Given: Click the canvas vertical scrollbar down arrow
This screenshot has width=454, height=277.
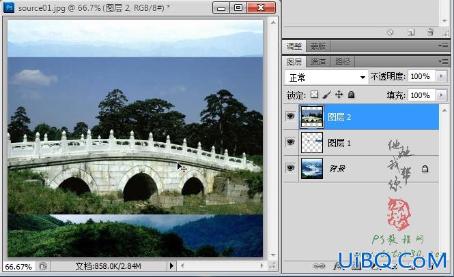Looking at the screenshot, I should (x=273, y=255).
